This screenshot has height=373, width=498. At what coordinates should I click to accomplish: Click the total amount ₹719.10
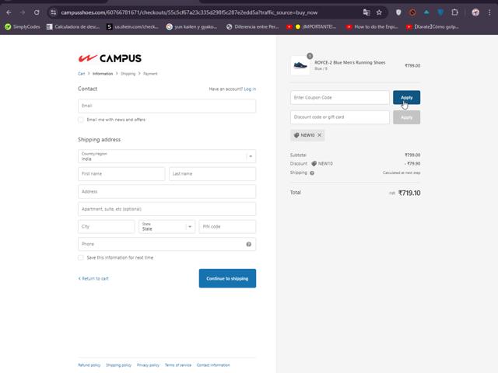coord(409,193)
